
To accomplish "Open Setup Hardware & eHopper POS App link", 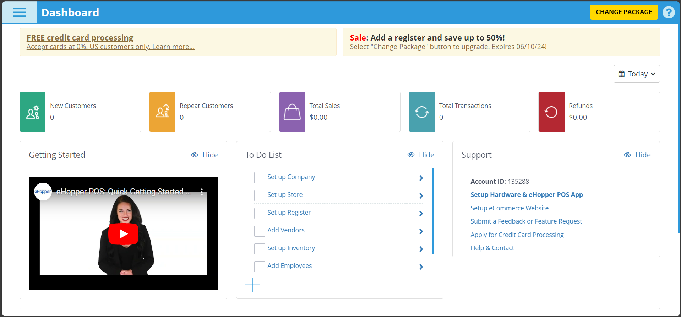I will [x=527, y=194].
